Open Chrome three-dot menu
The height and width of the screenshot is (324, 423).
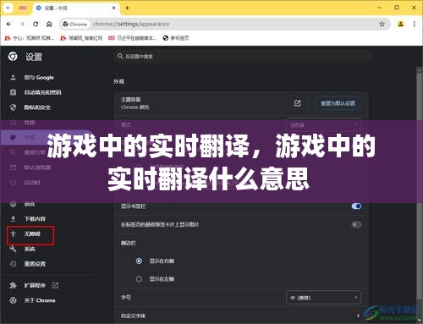(x=414, y=24)
